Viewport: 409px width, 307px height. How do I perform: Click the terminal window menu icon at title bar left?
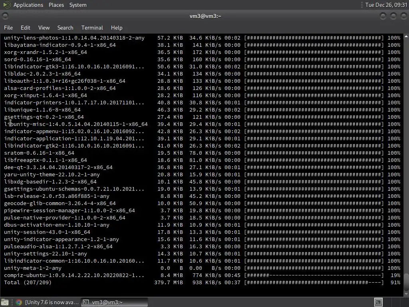click(5, 16)
